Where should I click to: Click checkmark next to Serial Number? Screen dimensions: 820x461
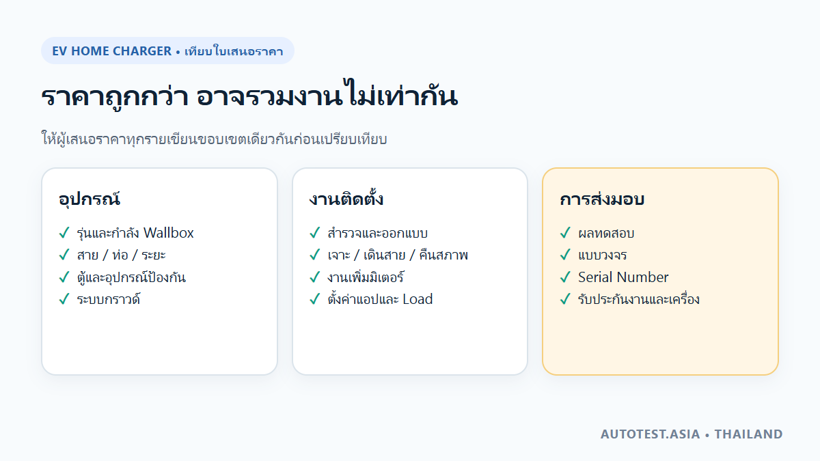(565, 277)
